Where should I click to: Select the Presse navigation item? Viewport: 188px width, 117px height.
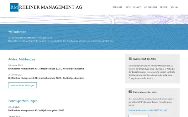[164, 7]
